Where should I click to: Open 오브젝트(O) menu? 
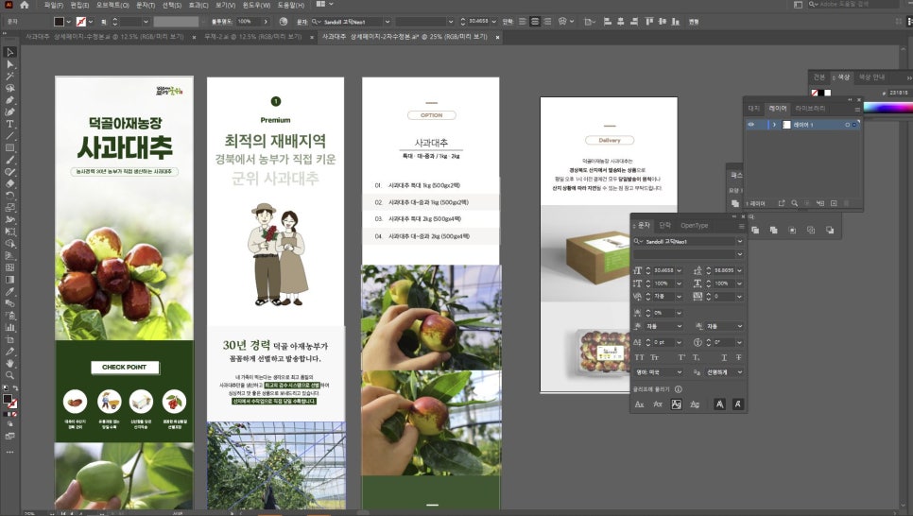tap(112, 5)
